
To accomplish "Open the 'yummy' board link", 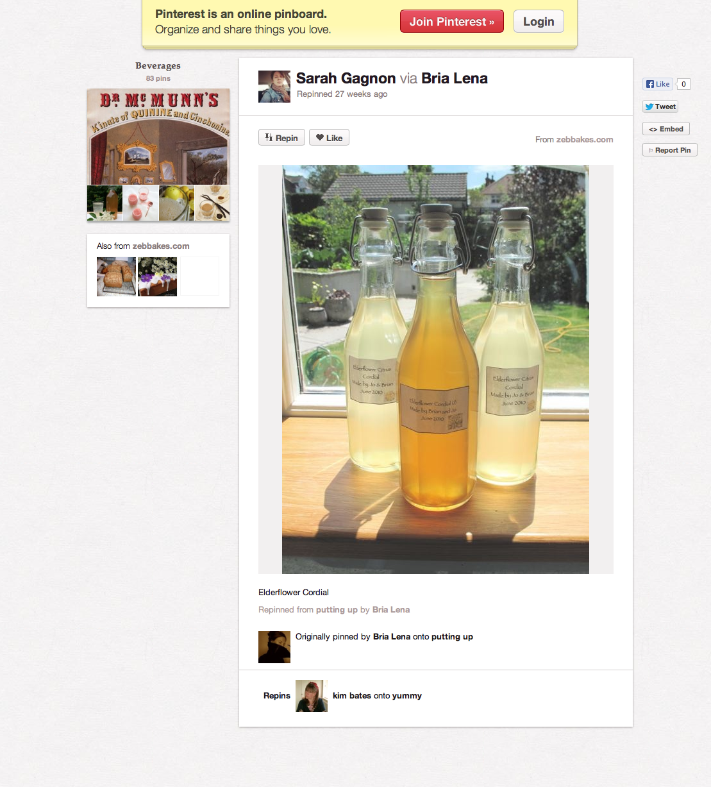I will pyautogui.click(x=406, y=695).
